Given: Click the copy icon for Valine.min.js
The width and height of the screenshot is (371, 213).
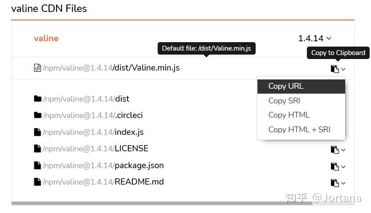Looking at the screenshot, I should 334,69.
